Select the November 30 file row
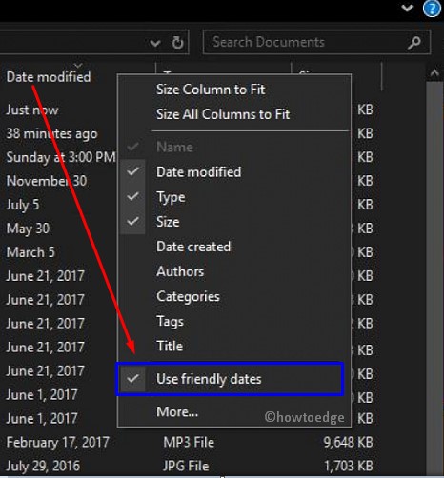This screenshot has height=478, width=444. pos(47,181)
